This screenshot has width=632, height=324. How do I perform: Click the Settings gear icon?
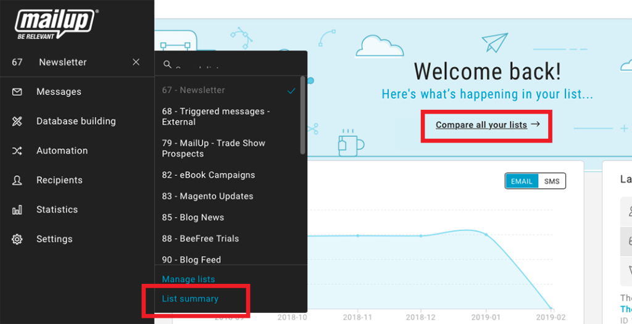pos(17,239)
